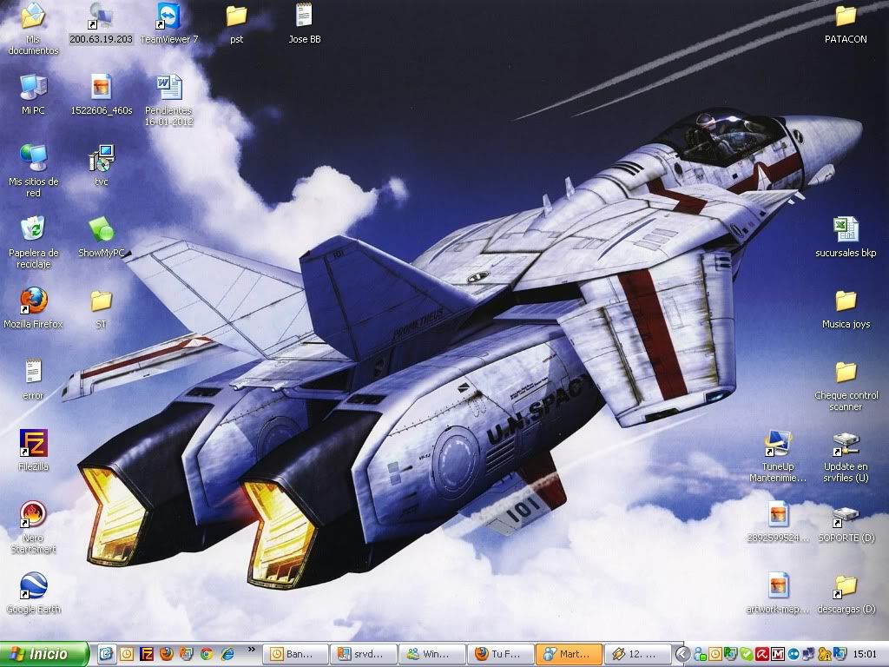Launch TeamViewer 7 from the desktop
This screenshot has height=667, width=889.
click(x=169, y=16)
